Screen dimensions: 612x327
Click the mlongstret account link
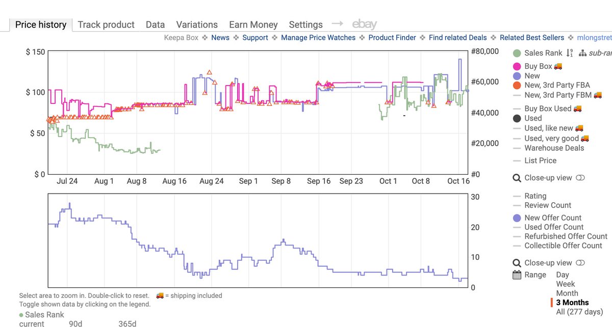pos(594,38)
